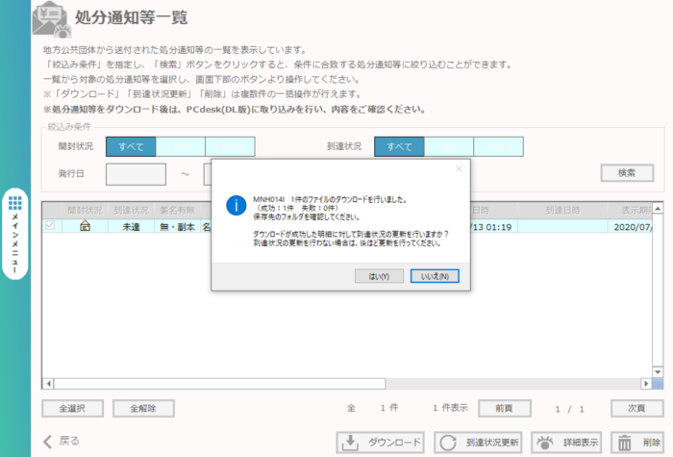Click the 詳細表示 button
This screenshot has height=457, width=673.
(566, 443)
